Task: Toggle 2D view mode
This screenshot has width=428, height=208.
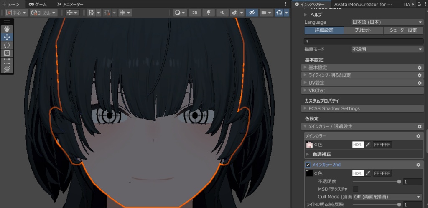Action: click(x=195, y=13)
